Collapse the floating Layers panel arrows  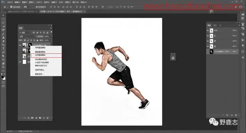pyautogui.click(x=49, y=25)
